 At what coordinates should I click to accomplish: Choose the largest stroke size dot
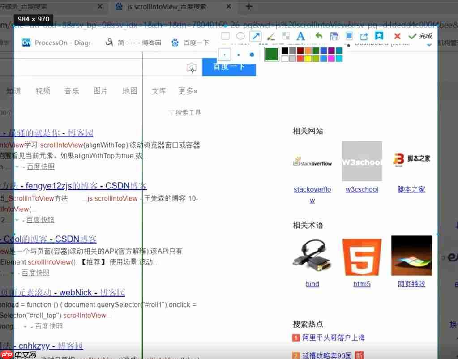point(252,54)
